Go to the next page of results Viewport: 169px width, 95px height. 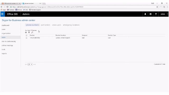pos(34,64)
